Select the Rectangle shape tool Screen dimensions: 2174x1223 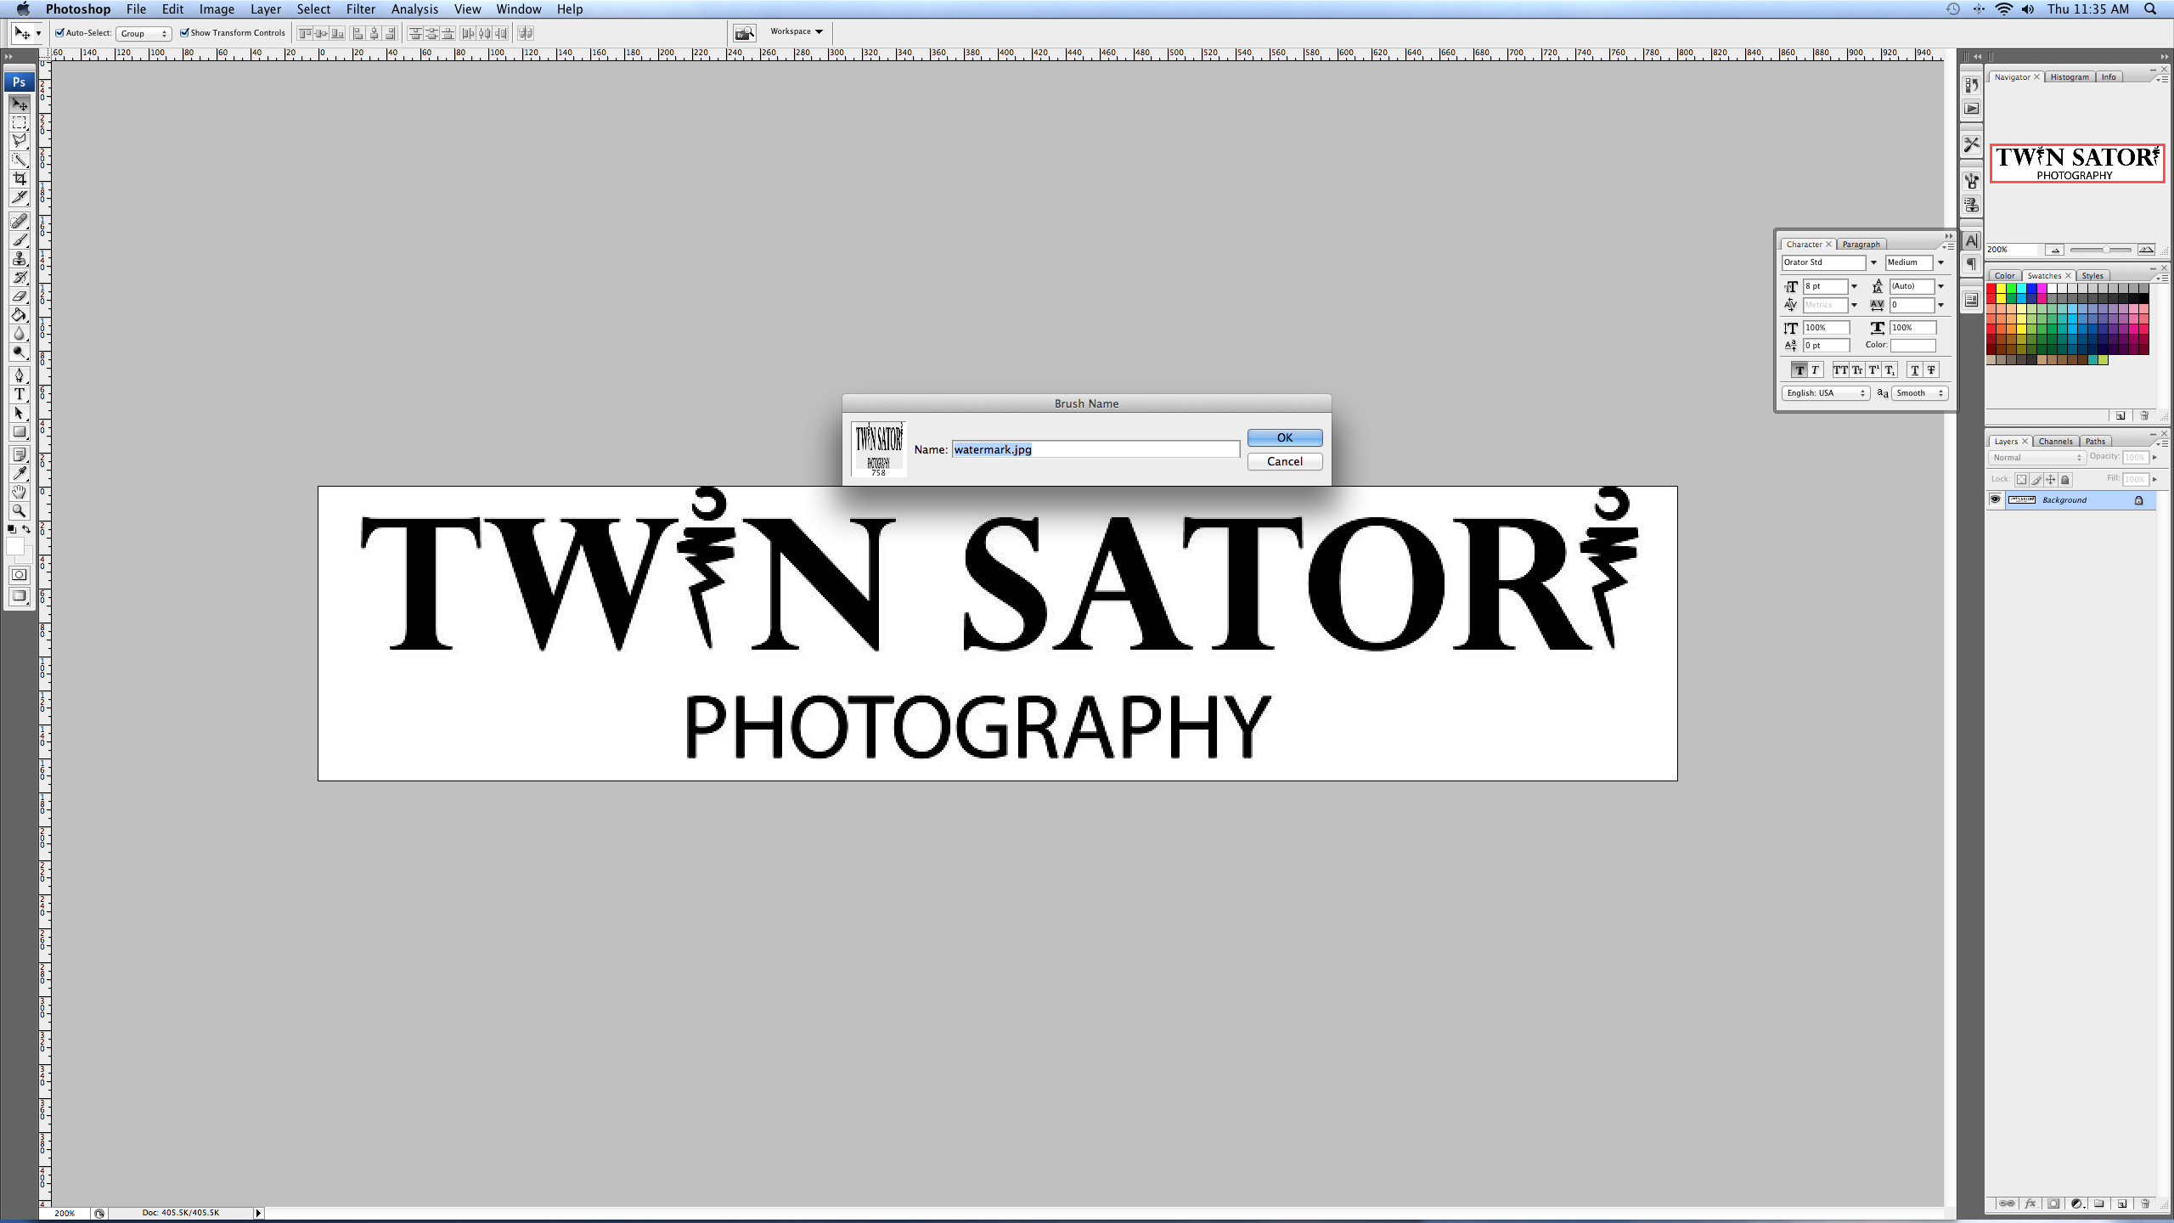(x=20, y=431)
